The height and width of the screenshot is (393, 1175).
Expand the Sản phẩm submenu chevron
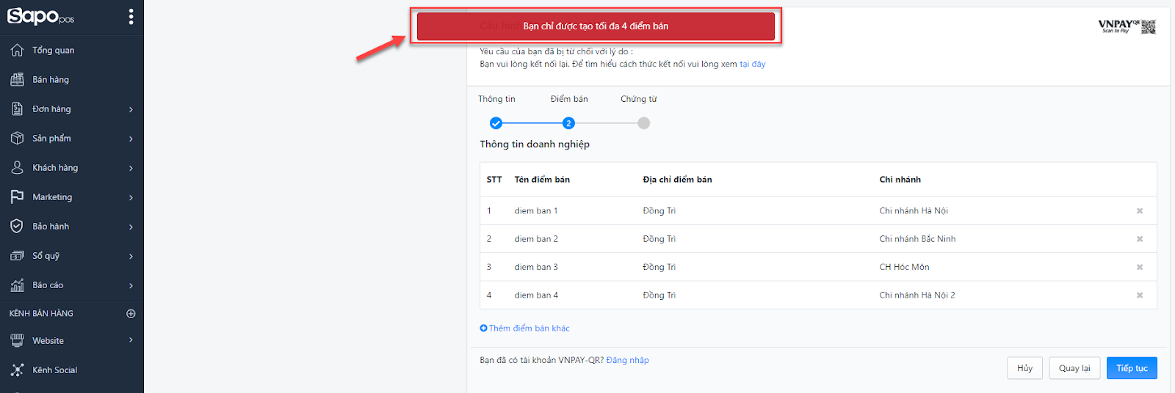(131, 139)
